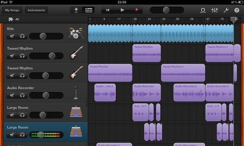Switch to microphone instrument view
The image size is (244, 146).
pos(76,10)
